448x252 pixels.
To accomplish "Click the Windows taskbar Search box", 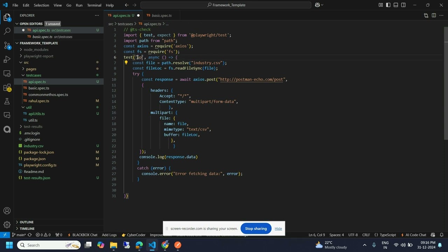I will (x=49, y=245).
